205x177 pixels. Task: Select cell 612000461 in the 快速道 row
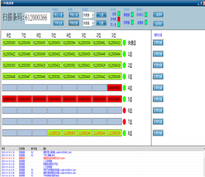(99, 42)
